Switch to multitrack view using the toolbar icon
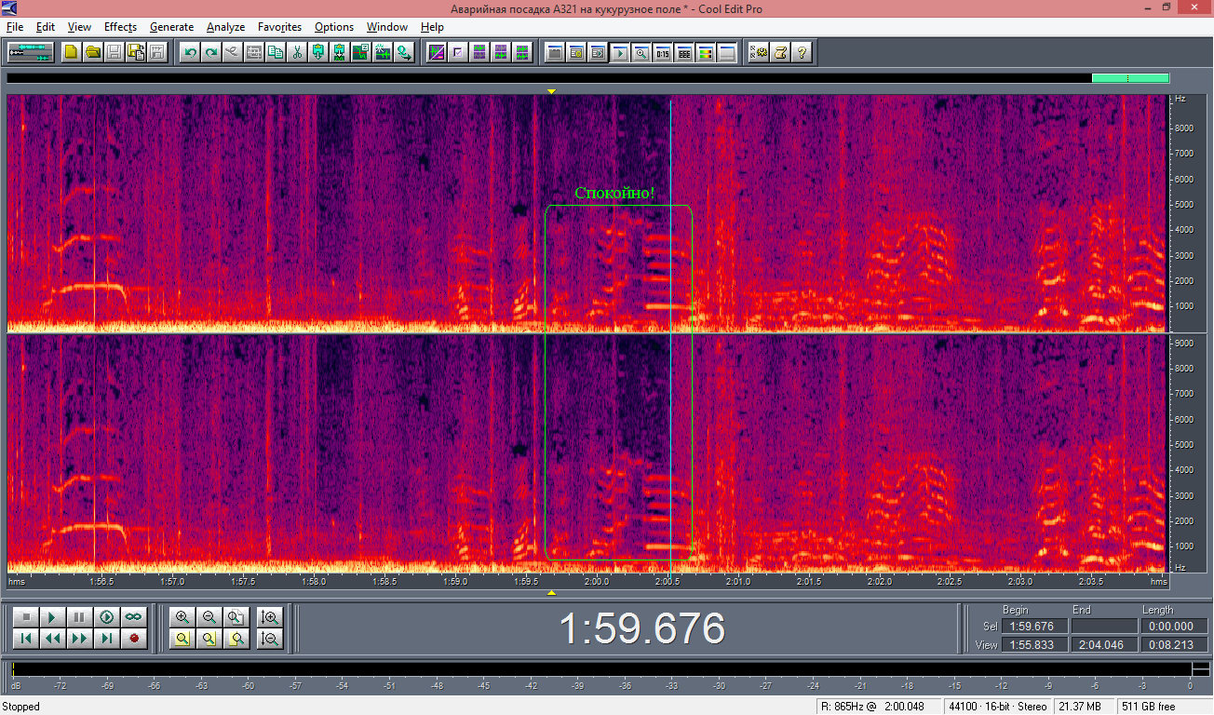Image resolution: width=1214 pixels, height=715 pixels. 31,52
